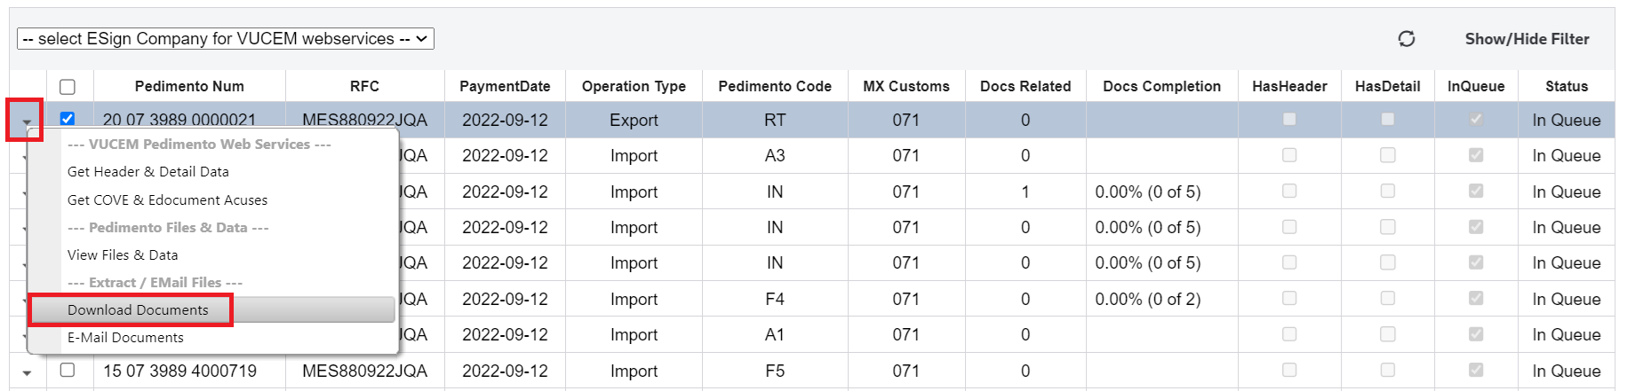Click the Status column header

(1567, 87)
